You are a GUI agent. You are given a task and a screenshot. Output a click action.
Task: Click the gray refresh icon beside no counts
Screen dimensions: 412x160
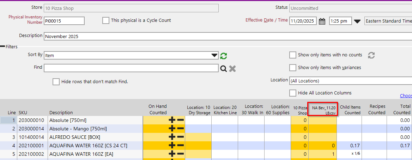pyautogui.click(x=371, y=55)
